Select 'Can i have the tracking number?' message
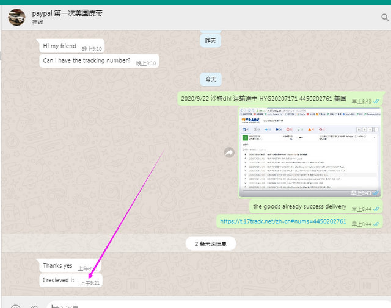 click(87, 61)
